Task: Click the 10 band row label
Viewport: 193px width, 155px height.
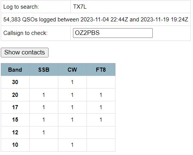Action: pyautogui.click(x=15, y=145)
